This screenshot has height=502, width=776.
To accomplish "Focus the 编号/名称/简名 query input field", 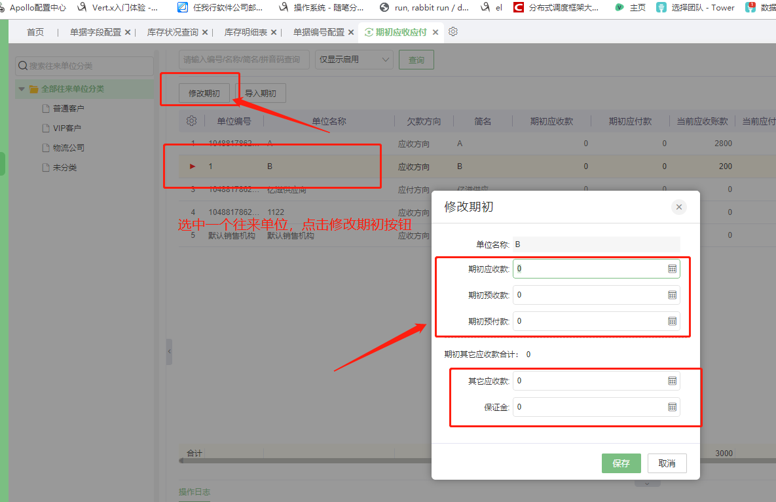I will click(244, 60).
